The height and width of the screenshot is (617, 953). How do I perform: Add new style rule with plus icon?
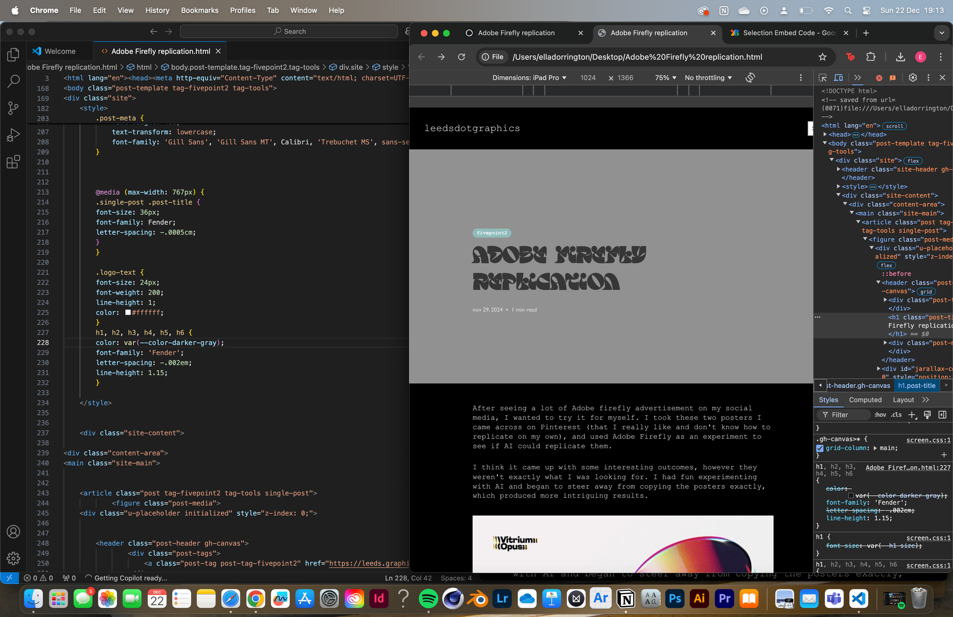[912, 415]
